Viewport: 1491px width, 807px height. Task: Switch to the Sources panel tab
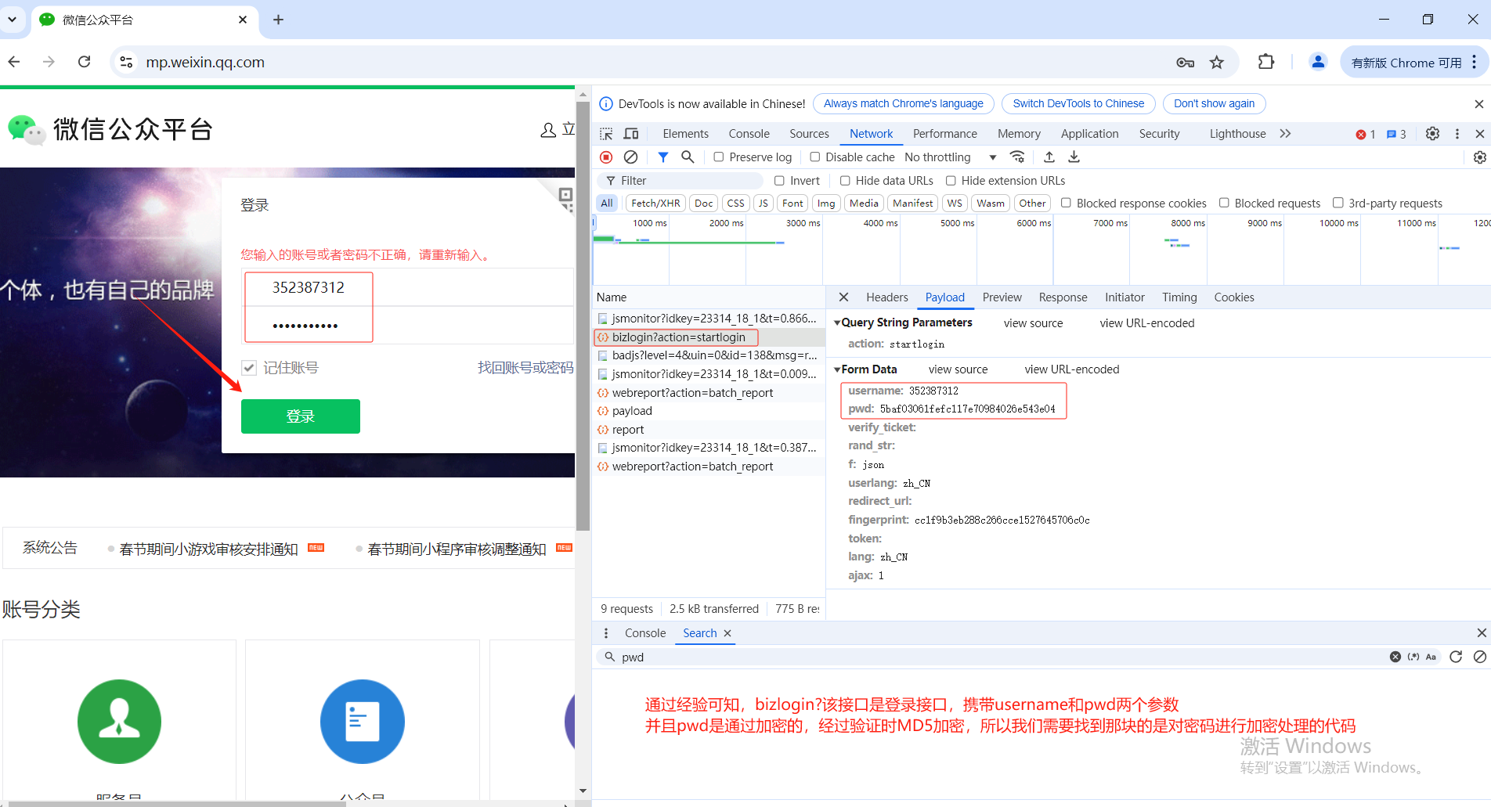pos(809,134)
